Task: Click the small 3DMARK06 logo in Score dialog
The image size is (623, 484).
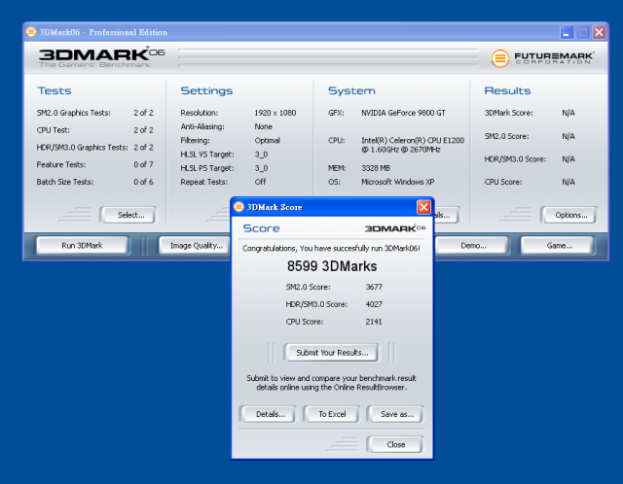Action: tap(395, 228)
